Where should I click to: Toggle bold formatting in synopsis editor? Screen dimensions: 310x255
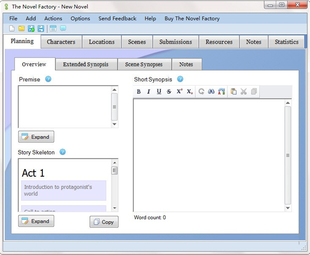click(138, 92)
